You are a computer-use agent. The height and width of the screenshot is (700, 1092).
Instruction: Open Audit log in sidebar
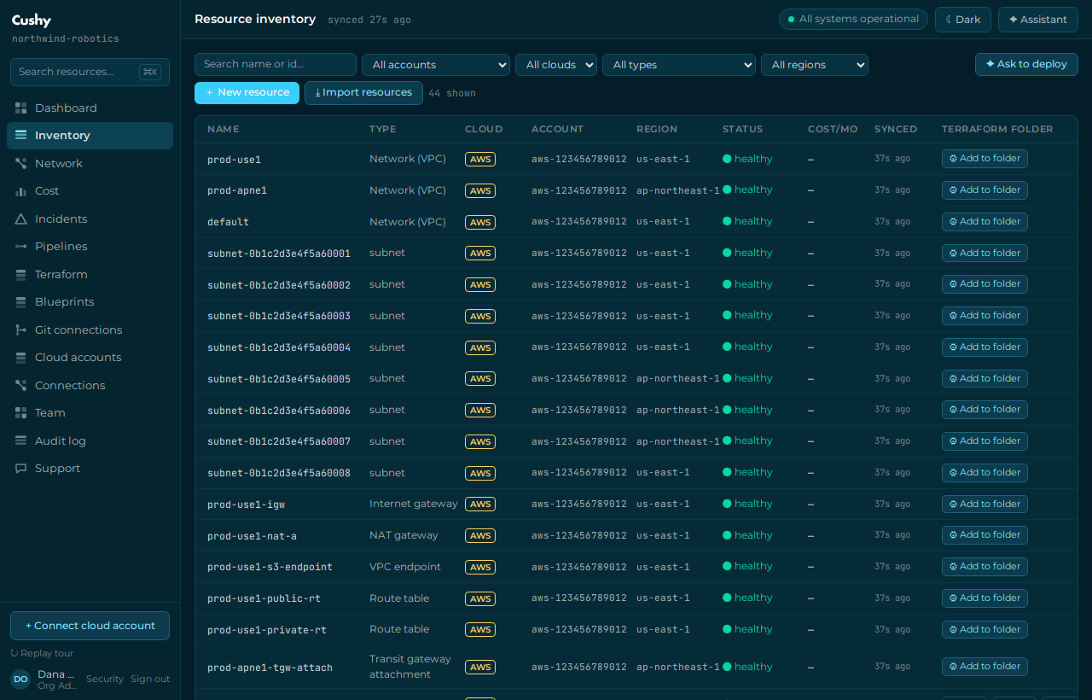click(x=90, y=441)
